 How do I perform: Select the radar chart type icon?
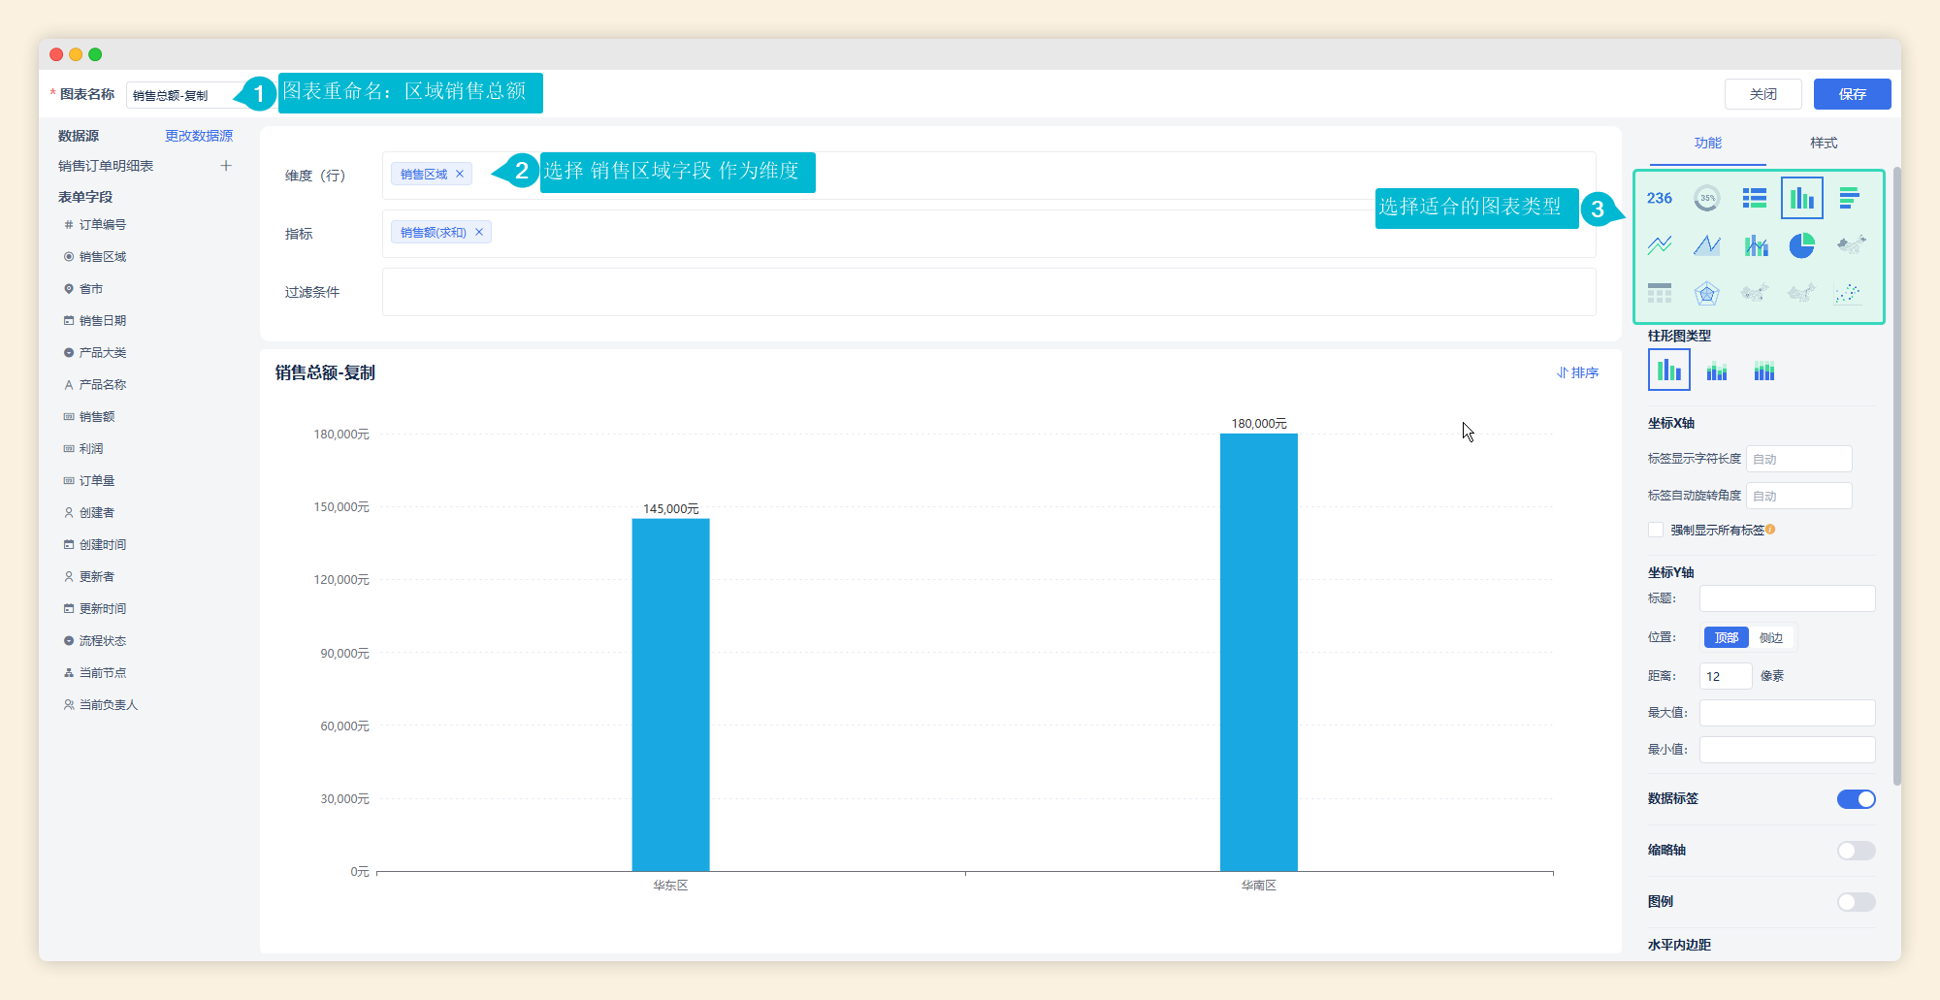1707,293
